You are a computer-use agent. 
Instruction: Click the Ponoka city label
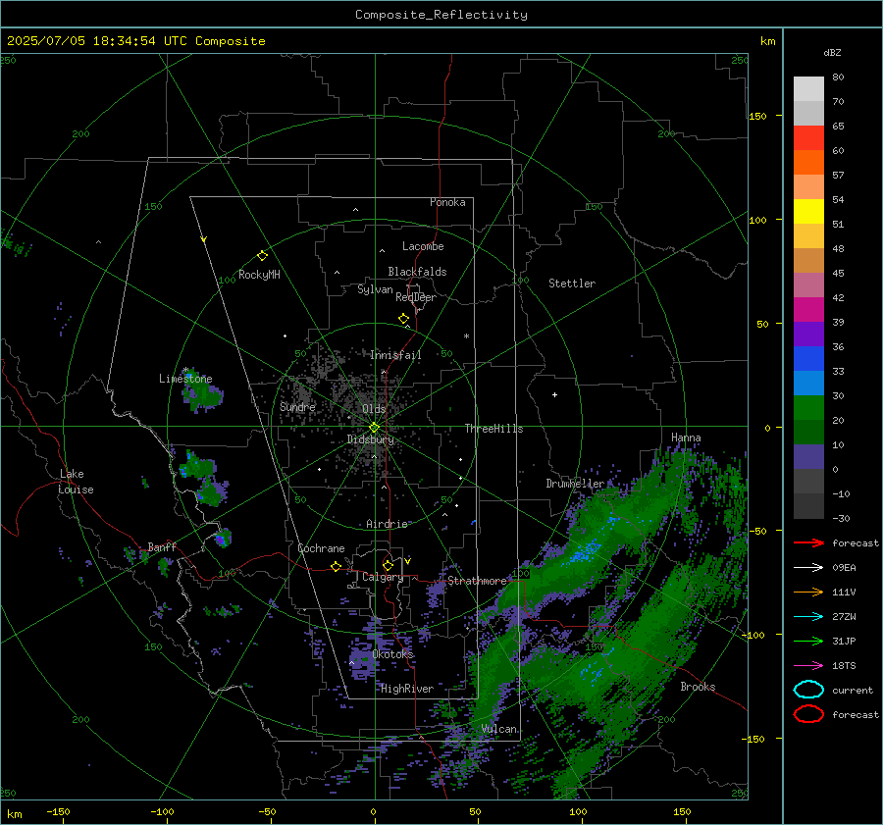pos(447,202)
